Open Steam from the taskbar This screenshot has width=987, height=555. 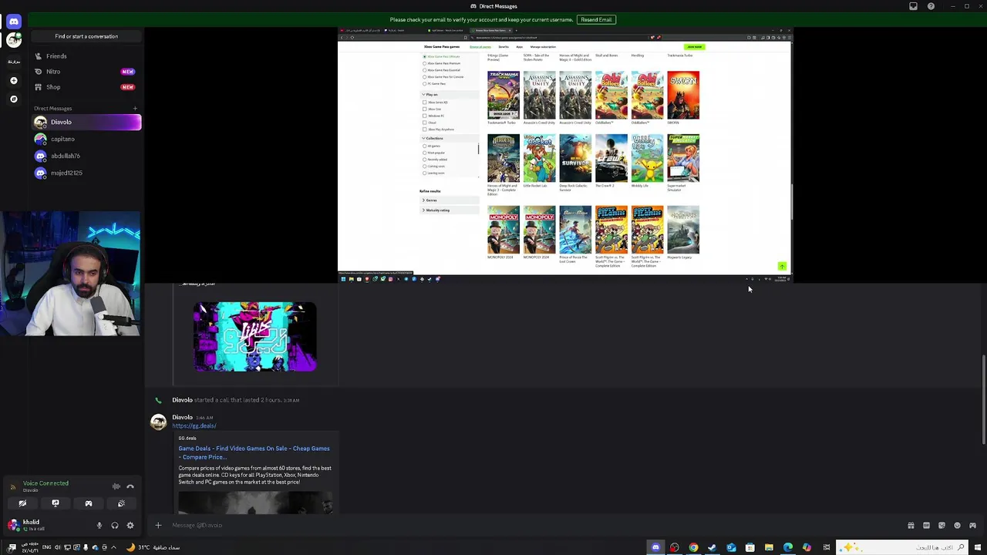click(712, 548)
